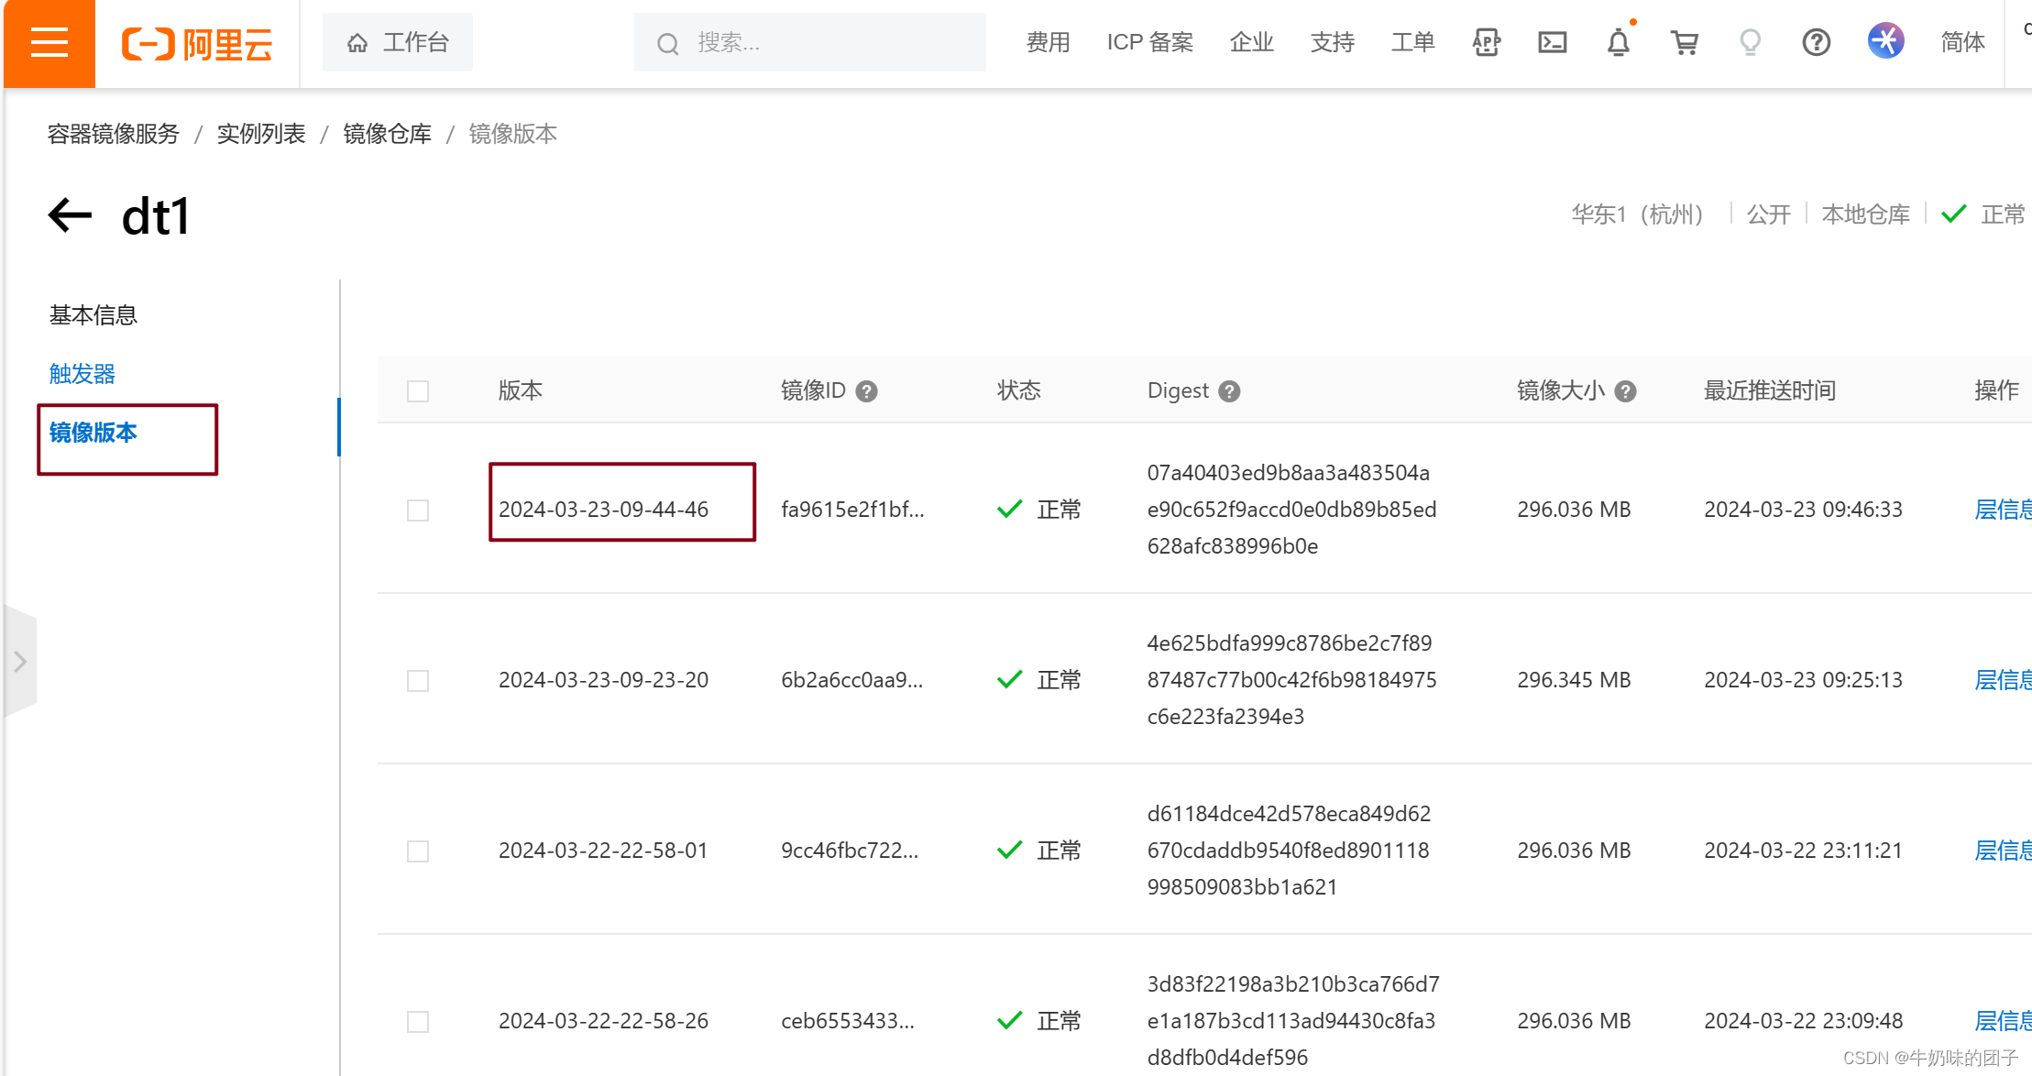
Task: Click image ID ceb6553433...
Action: [847, 1021]
